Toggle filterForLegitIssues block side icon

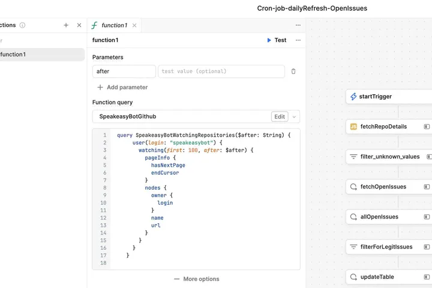point(427,247)
